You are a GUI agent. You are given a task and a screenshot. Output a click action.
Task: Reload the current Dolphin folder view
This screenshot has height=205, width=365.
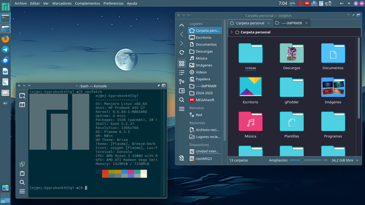181,52
